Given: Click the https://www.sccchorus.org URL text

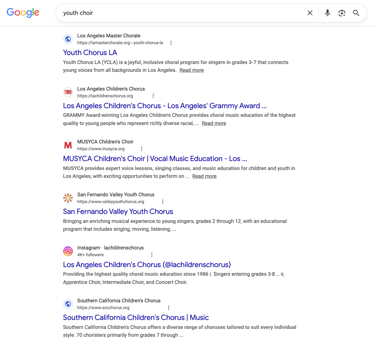Looking at the screenshot, I should tap(103, 308).
